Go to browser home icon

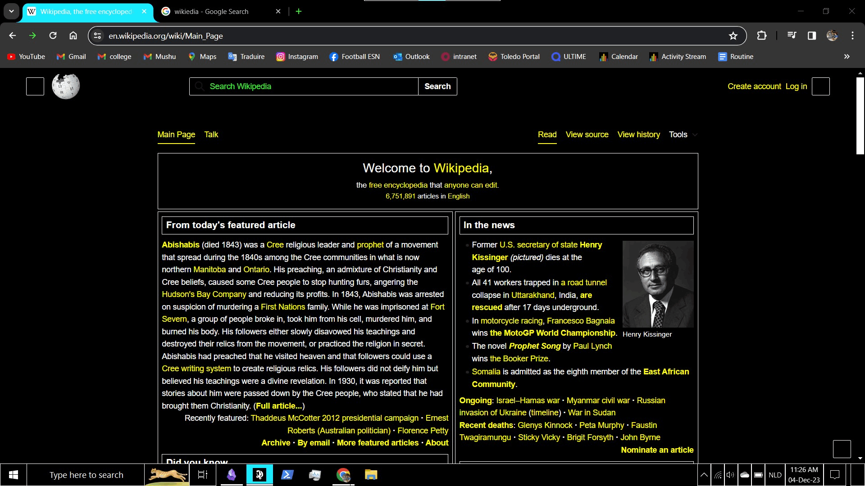73,36
